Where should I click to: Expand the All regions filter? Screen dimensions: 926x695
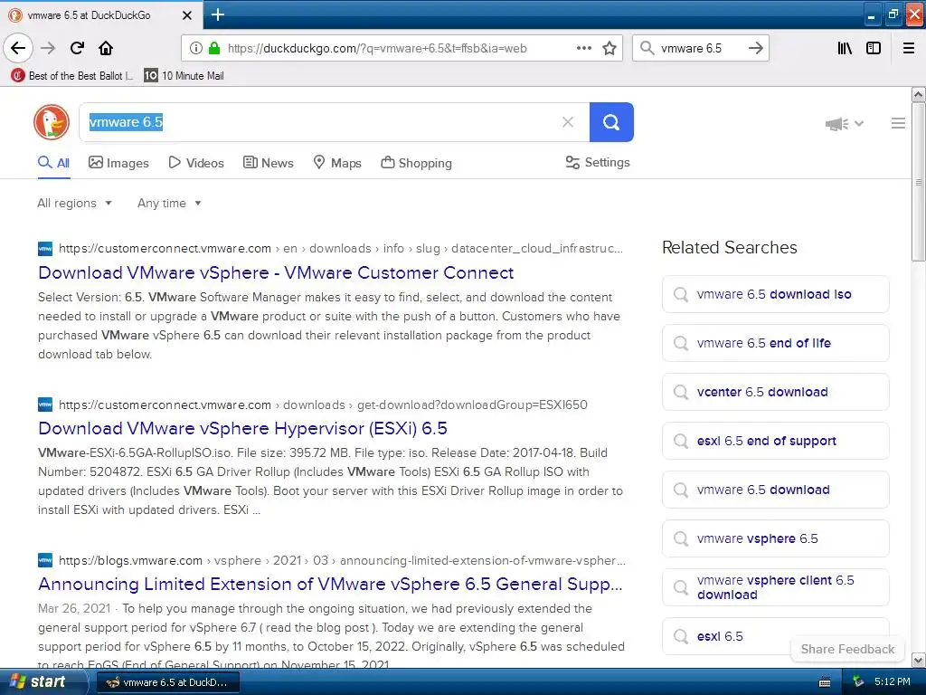[x=74, y=204]
